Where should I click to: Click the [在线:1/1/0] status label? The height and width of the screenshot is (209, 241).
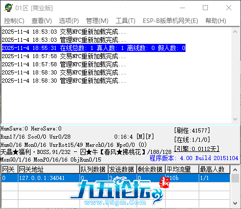[x=192, y=140]
